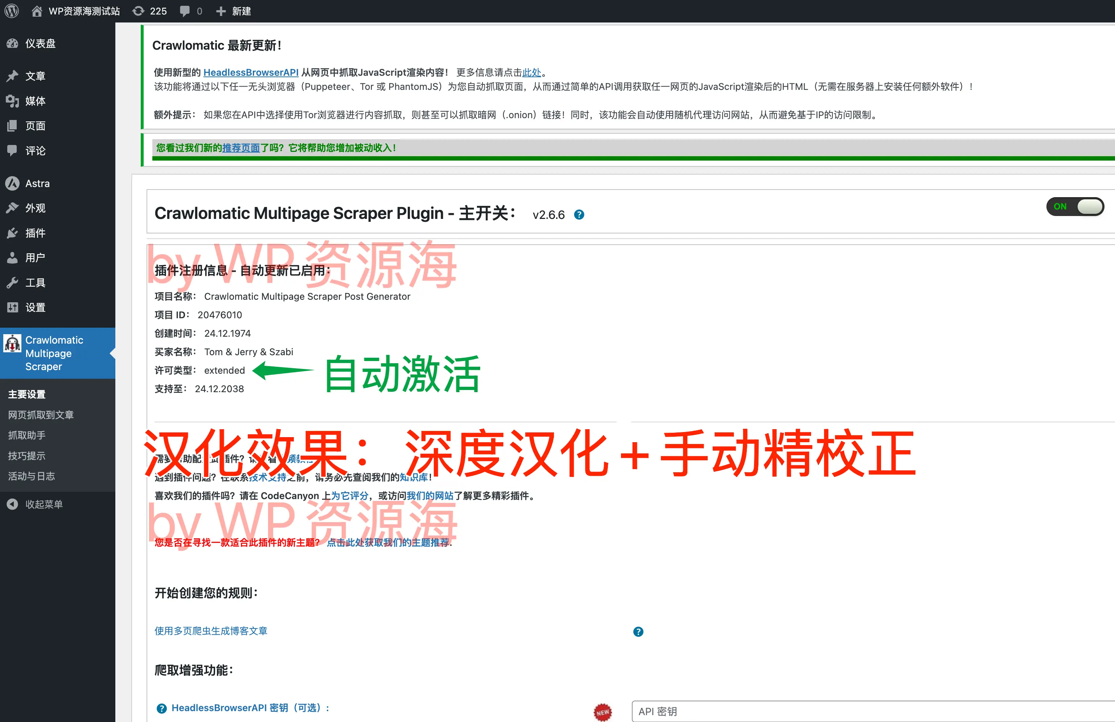Open the 知识库 knowledge base link
1115x722 pixels.
coord(414,477)
